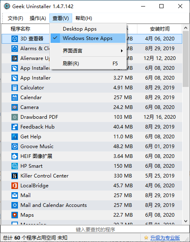Click the Mail envelope icon
The width and height of the screenshot is (190, 242).
click(15, 195)
